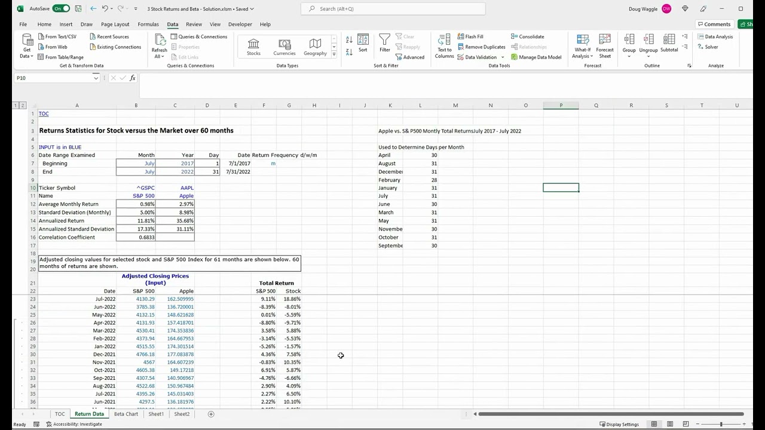Open Customize Quick Access Toolbar dropdown

(136, 8)
